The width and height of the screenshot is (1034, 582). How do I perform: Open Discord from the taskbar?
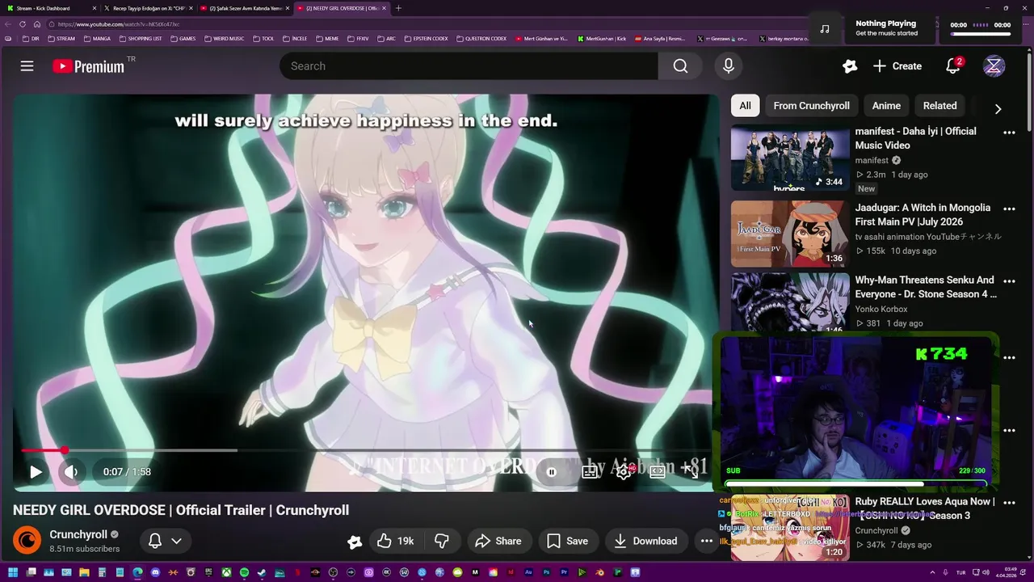[155, 573]
